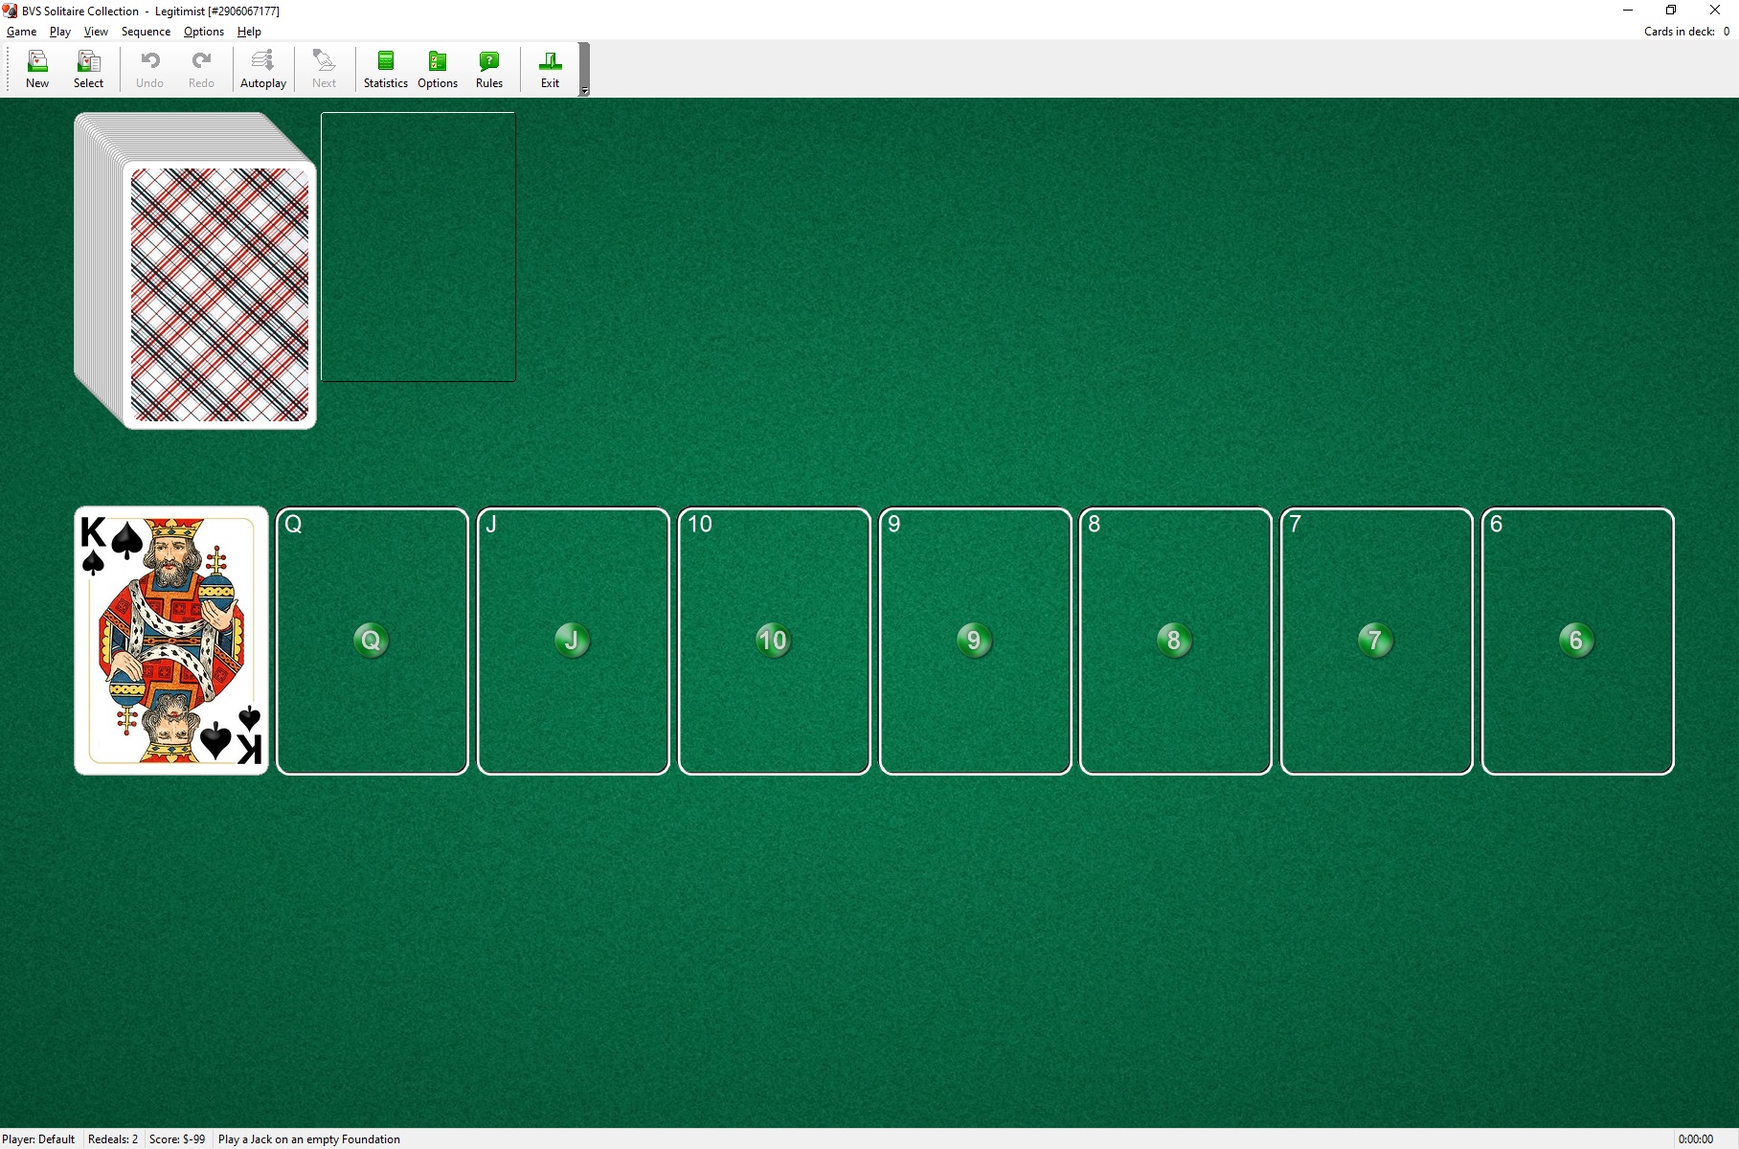
Task: Click the empty 10 foundation slot
Action: pyautogui.click(x=774, y=641)
